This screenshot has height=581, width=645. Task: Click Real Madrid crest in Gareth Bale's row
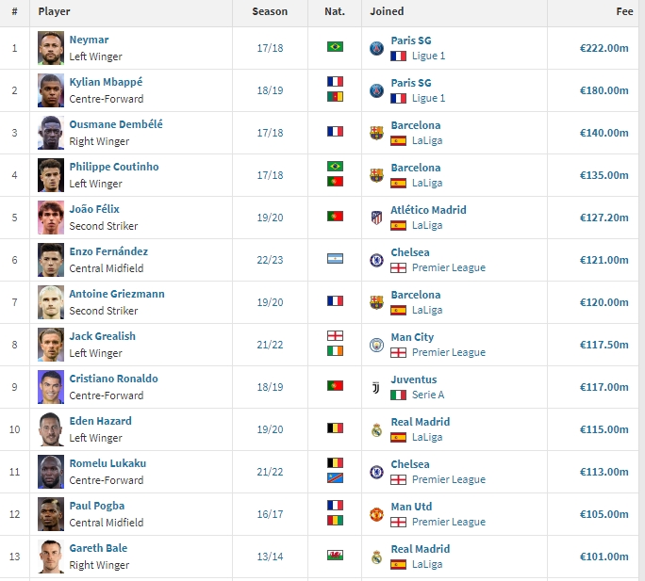point(376,557)
